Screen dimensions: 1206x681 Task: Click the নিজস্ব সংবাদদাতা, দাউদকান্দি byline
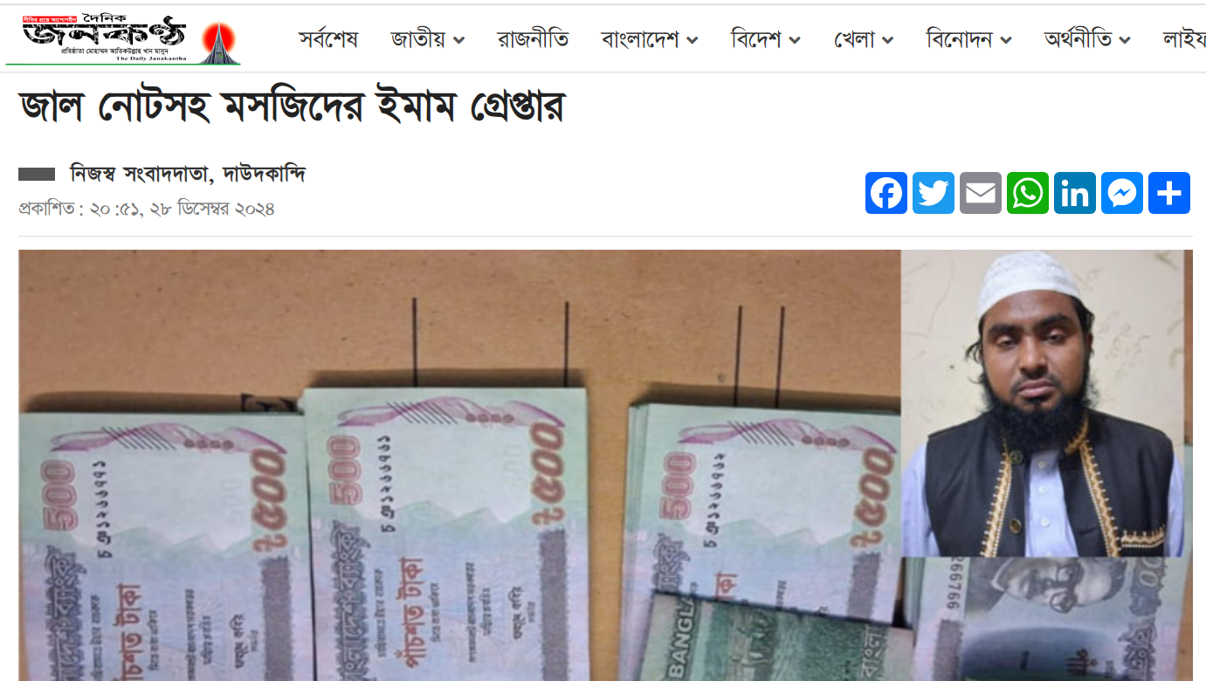188,175
